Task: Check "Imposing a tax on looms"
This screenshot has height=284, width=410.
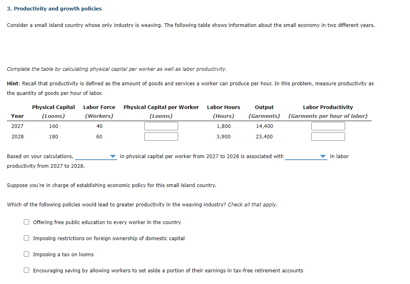Action: tap(26, 254)
